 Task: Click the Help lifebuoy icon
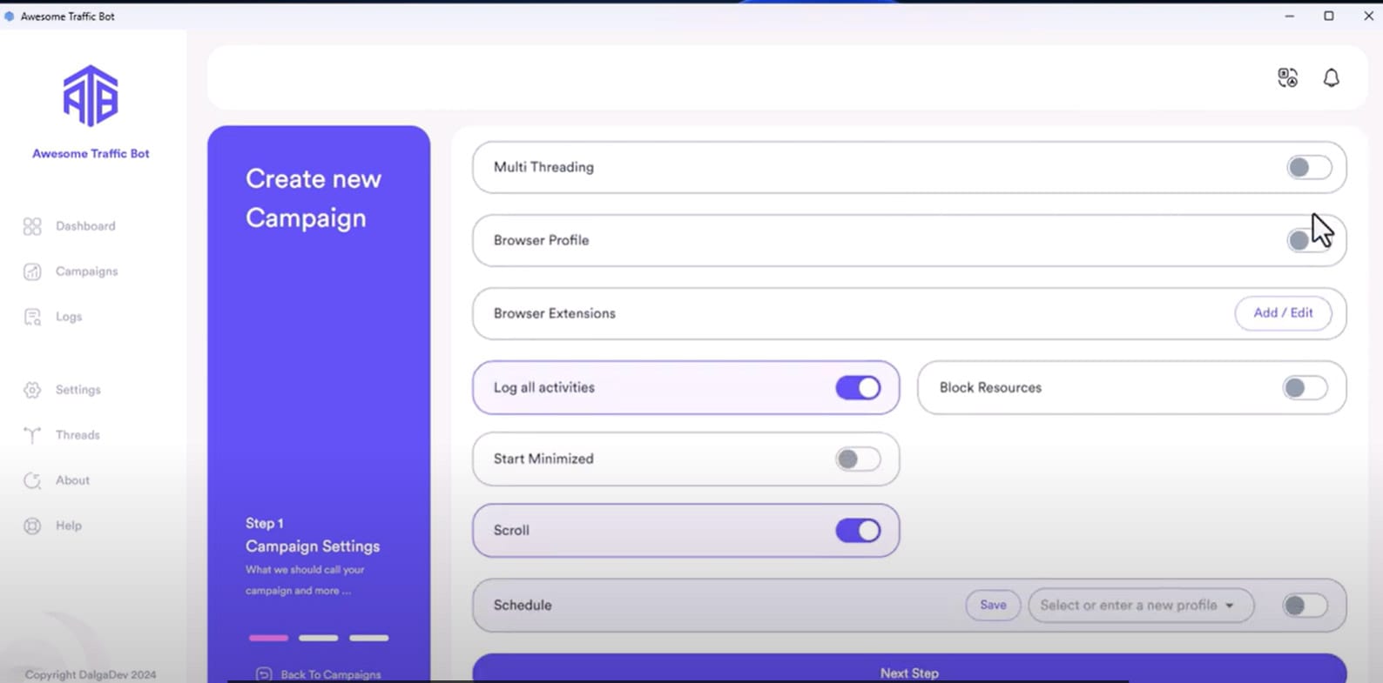[32, 526]
